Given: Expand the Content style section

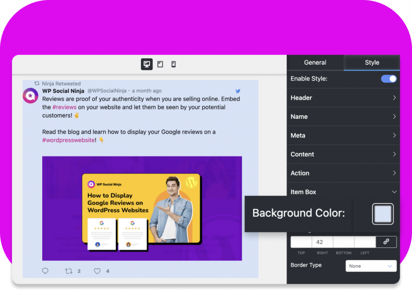Looking at the screenshot, I should point(343,155).
